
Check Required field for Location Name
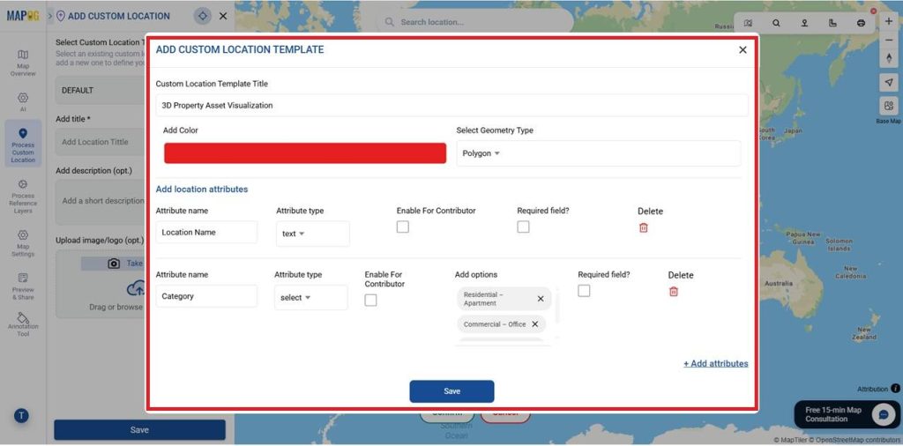[523, 227]
